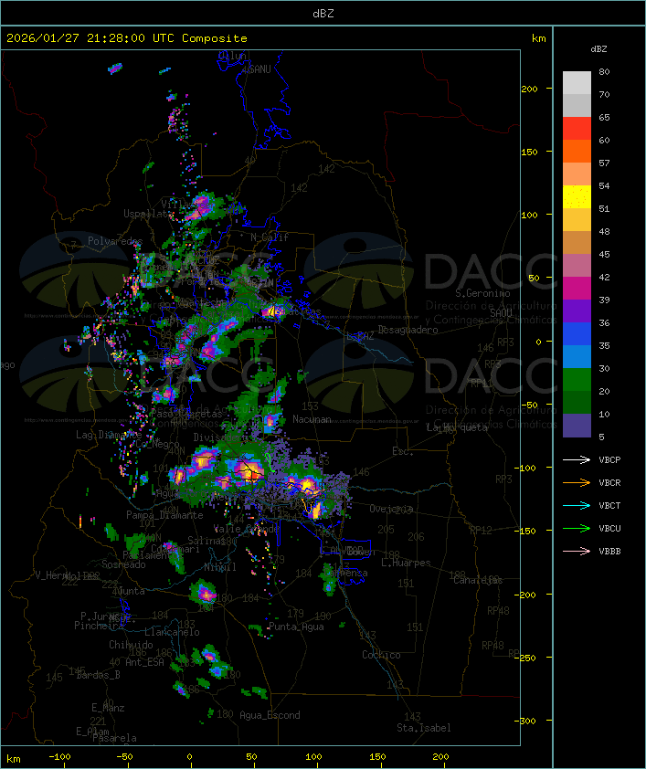
Task: Click the VBCT legend label
Action: tap(609, 506)
